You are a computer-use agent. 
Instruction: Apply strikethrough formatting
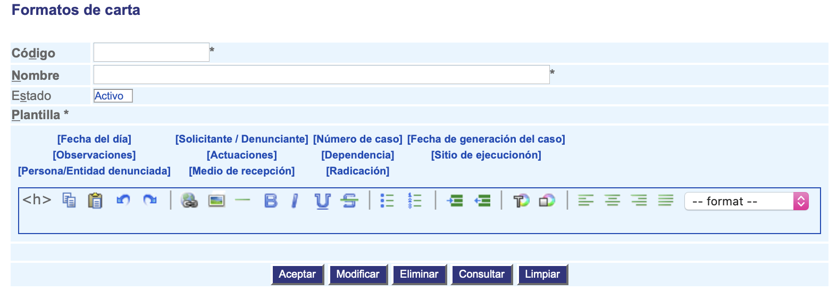pos(349,201)
